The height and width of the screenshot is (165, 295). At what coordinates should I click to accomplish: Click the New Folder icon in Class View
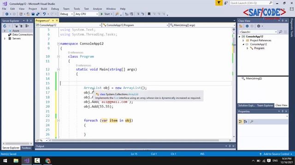(241, 26)
